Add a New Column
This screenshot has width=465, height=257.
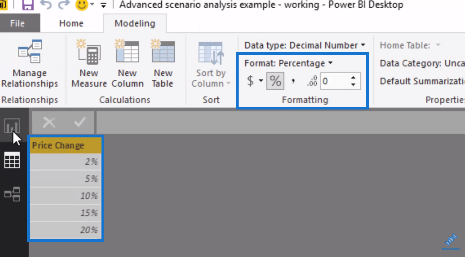pyautogui.click(x=127, y=65)
